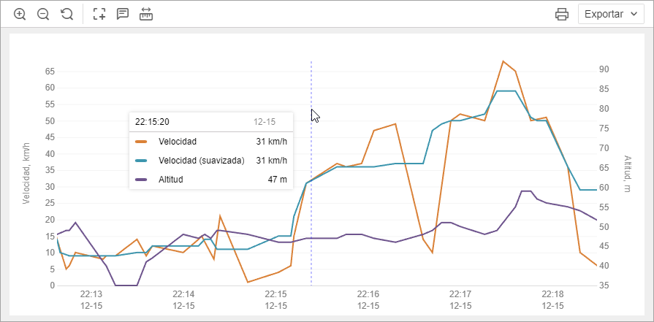
Task: Click the 22:18 time axis label
Action: click(552, 294)
